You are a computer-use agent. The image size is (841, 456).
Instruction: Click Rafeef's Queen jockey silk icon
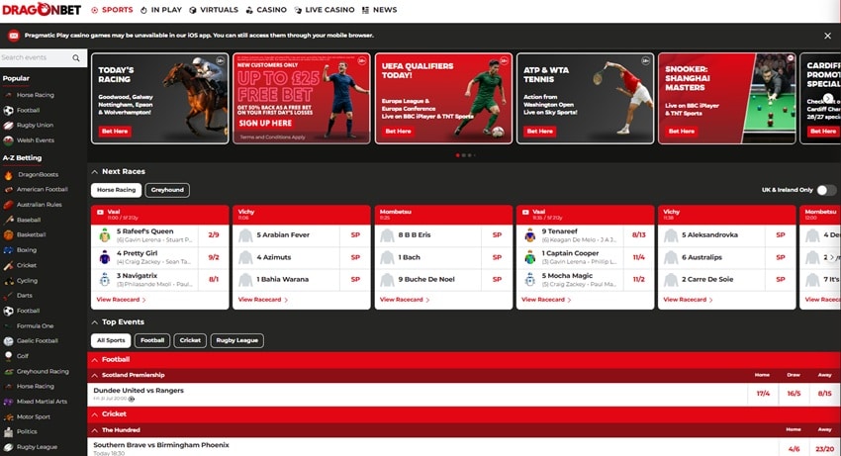tap(105, 235)
